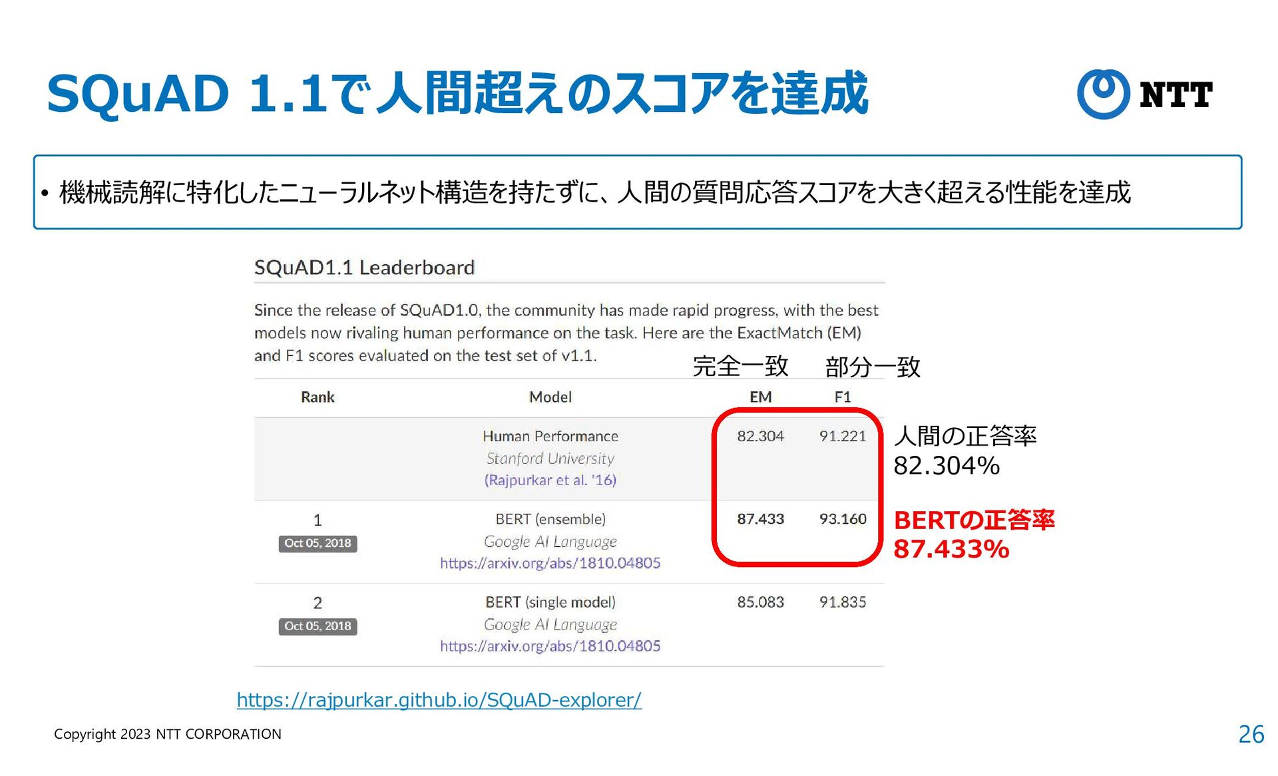Open the arxiv link under BERT (single model)
Viewport: 1278px width, 776px height.
pos(550,646)
